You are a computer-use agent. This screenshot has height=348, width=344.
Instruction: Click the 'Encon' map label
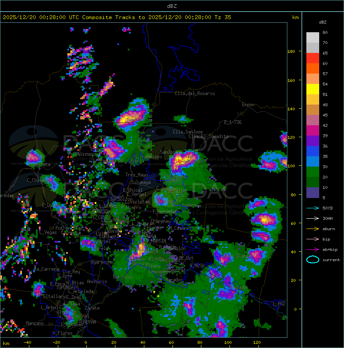[248, 105]
